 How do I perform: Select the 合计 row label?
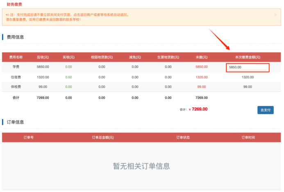tap(16, 98)
